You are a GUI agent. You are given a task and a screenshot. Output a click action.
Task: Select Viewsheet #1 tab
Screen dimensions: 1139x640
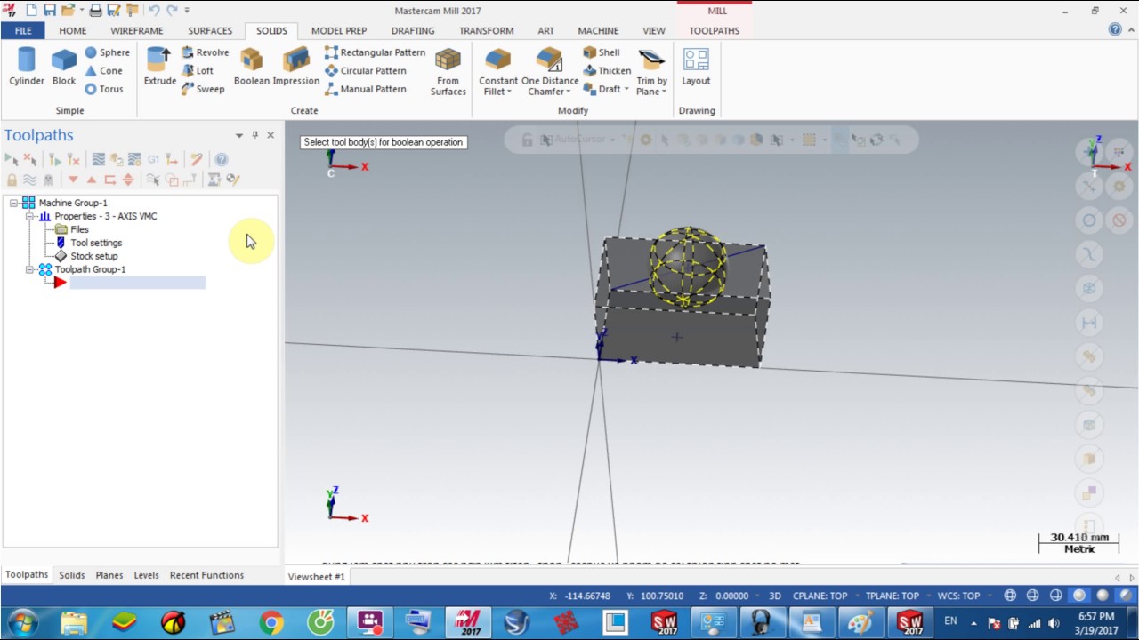(316, 577)
